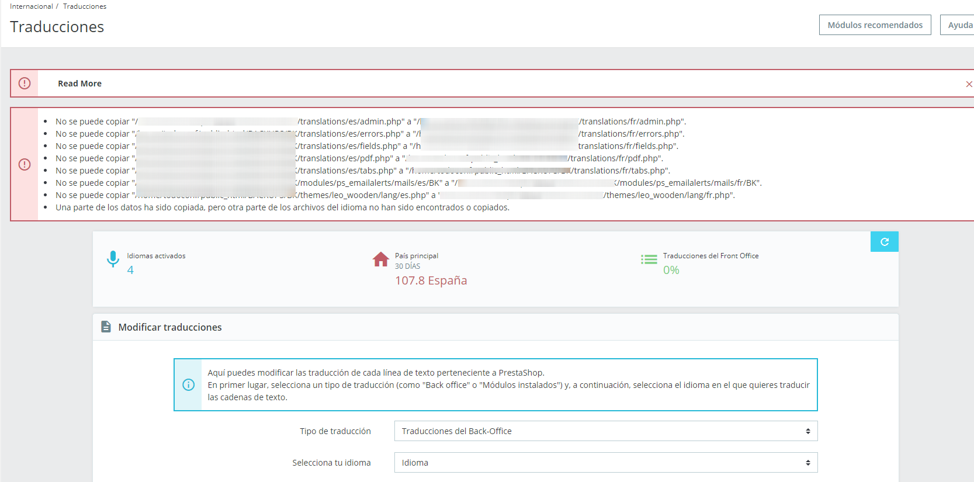Click the error line mentioning translations/fr/tabs.php

click(x=363, y=171)
